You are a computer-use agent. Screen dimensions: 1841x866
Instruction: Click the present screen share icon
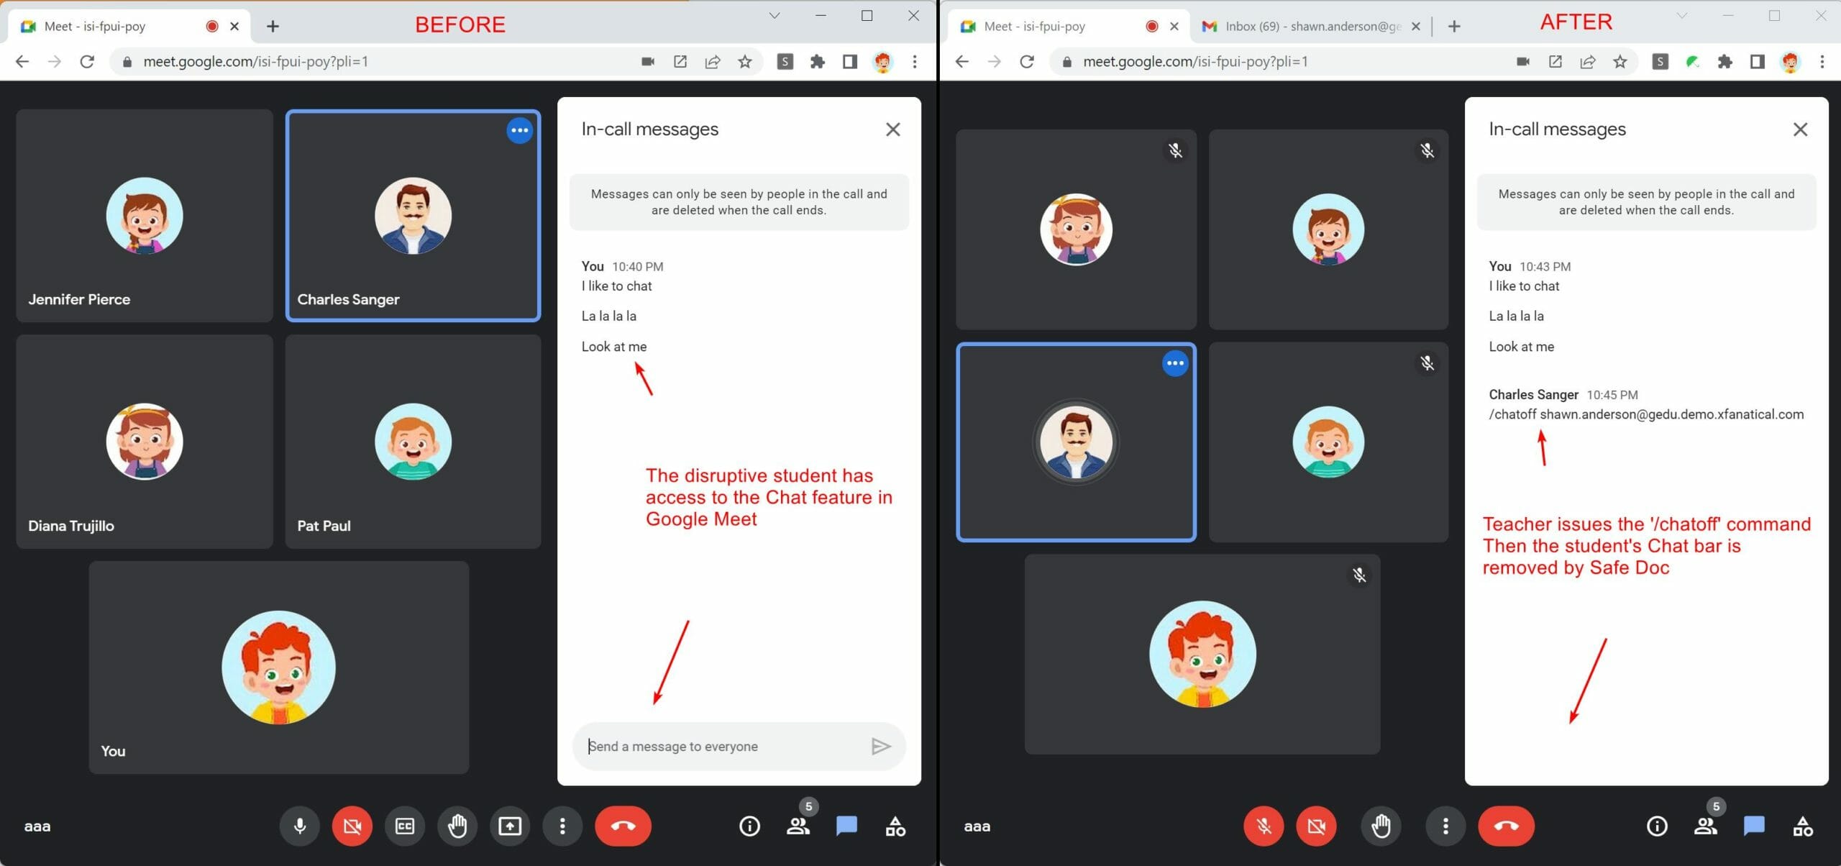tap(510, 826)
